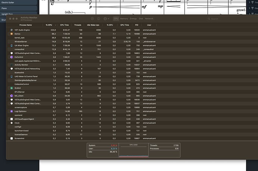Viewport: 258px width, 171px height.
Task: Select the SteinbergMediaBayServer row
Action: coord(132,80)
